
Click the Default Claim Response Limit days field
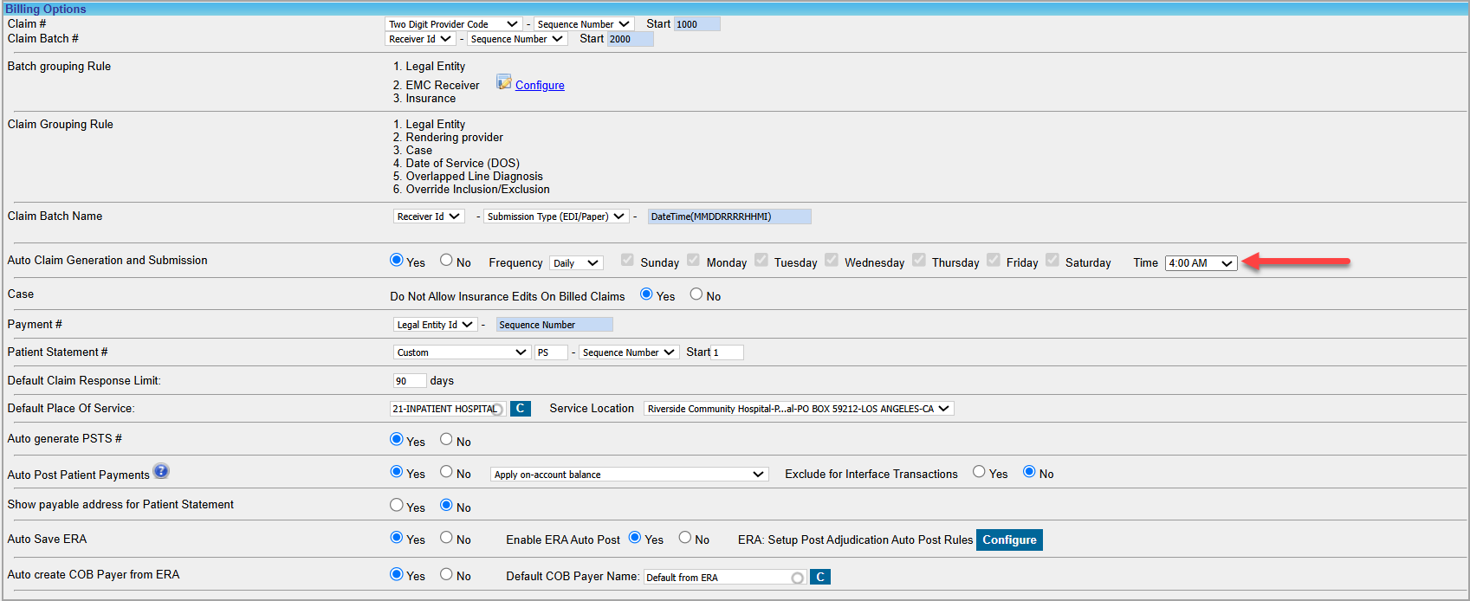coord(409,381)
